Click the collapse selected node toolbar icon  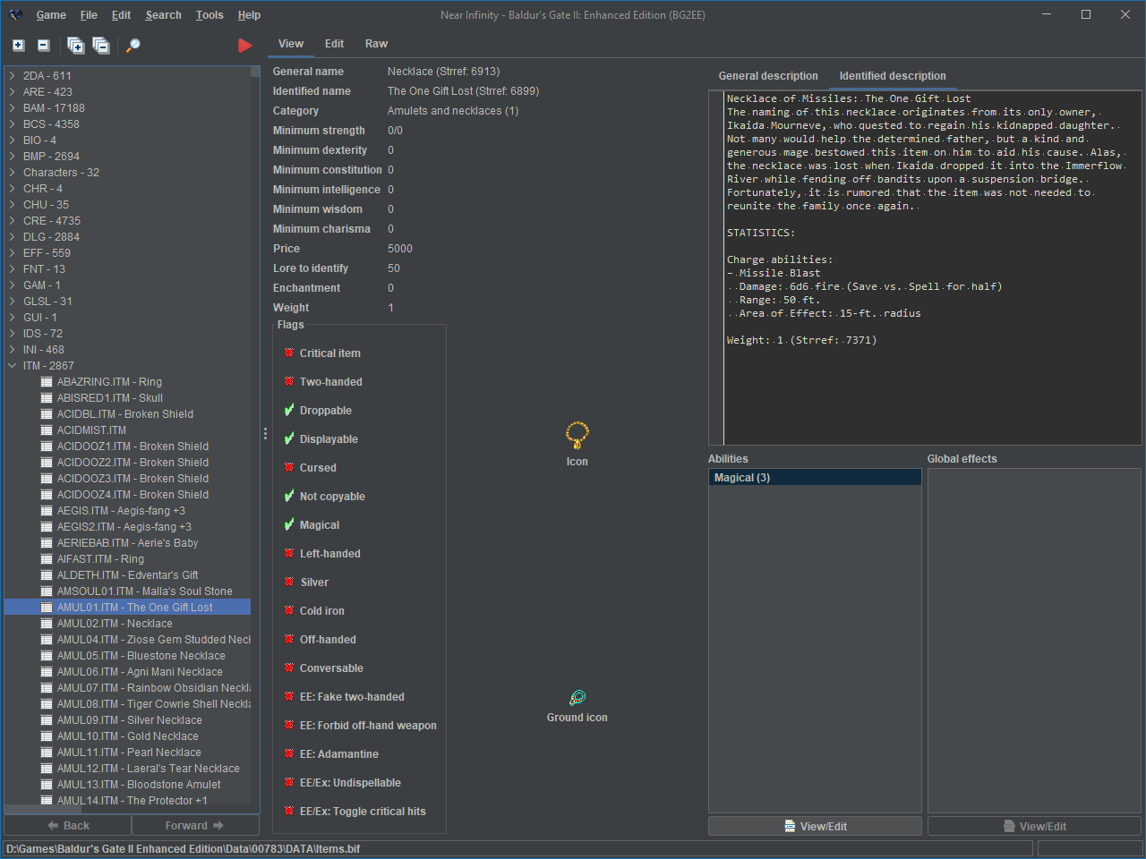click(x=43, y=45)
